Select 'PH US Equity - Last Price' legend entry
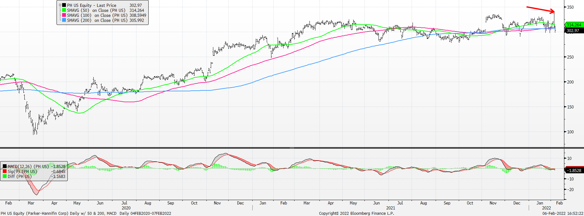 coord(92,5)
